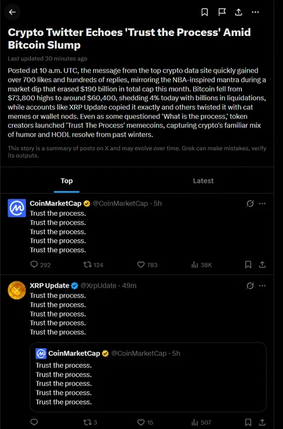The height and width of the screenshot is (429, 283).
Task: Like XRP Update post with 15 likes
Action: 145,422
